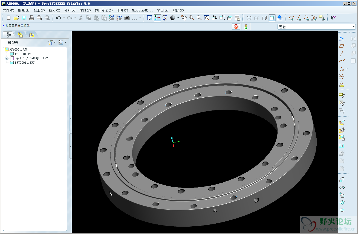Image resolution: width=358 pixels, height=234 pixels.
Task: Open the redo history dropdown arrow
Action: pyautogui.click(x=75, y=18)
